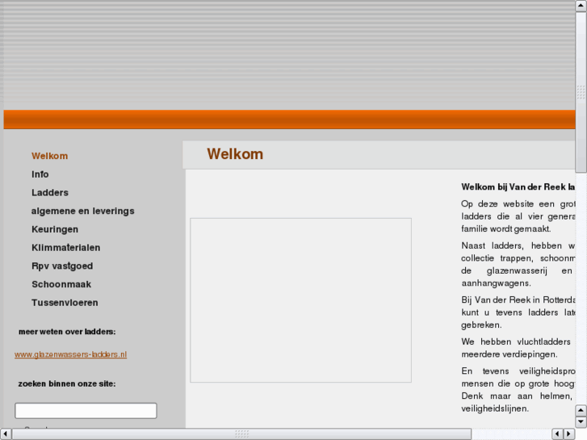Open the Info page

coord(40,174)
